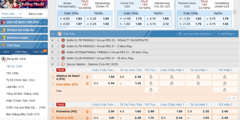Image resolution: width=240 pixels, height=120 pixels.
Task: Select the Trực tiếp tab
Action: pyautogui.click(x=39, y=52)
